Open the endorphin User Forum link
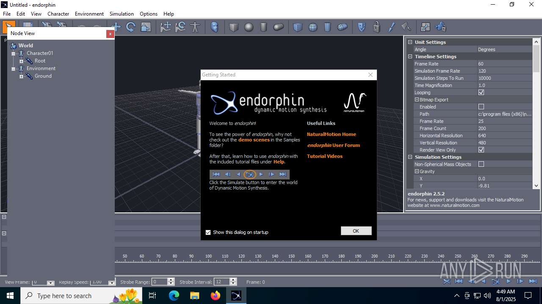The width and height of the screenshot is (542, 304). pyautogui.click(x=334, y=145)
